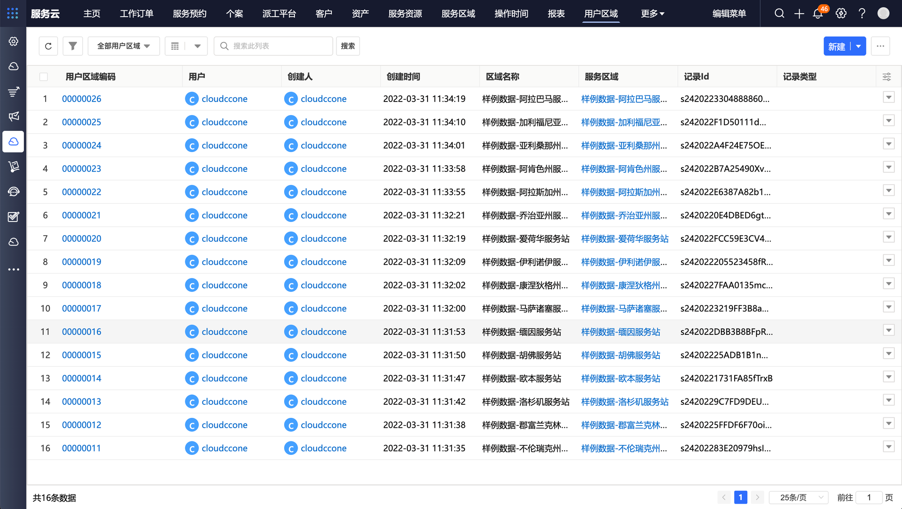This screenshot has width=902, height=509.
Task: Tick the select-all checkbox in header
Action: coord(44,77)
